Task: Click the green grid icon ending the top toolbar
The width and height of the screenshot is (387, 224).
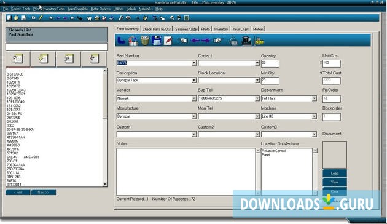Action: [x=187, y=18]
